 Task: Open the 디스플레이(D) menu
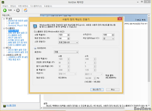[x=36, y=6]
